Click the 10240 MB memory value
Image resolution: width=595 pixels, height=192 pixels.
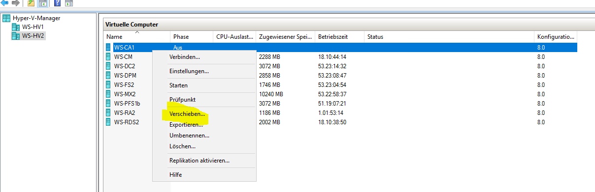point(271,94)
